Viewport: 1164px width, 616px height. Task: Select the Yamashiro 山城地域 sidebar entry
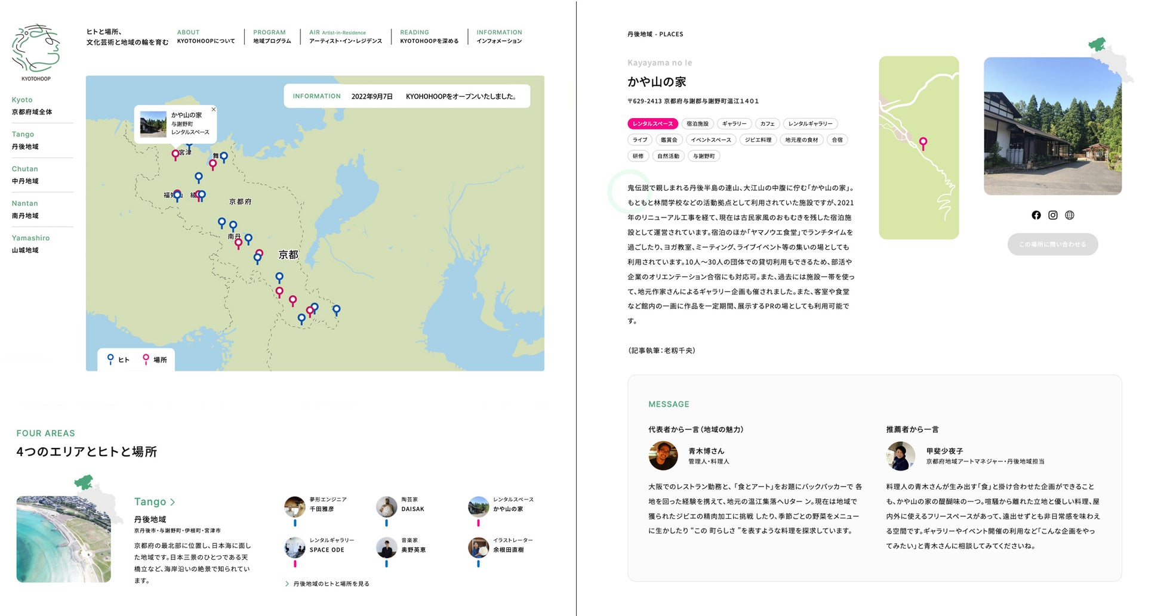tap(30, 243)
